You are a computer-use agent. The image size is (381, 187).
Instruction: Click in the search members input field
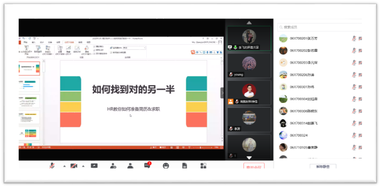coord(320,27)
